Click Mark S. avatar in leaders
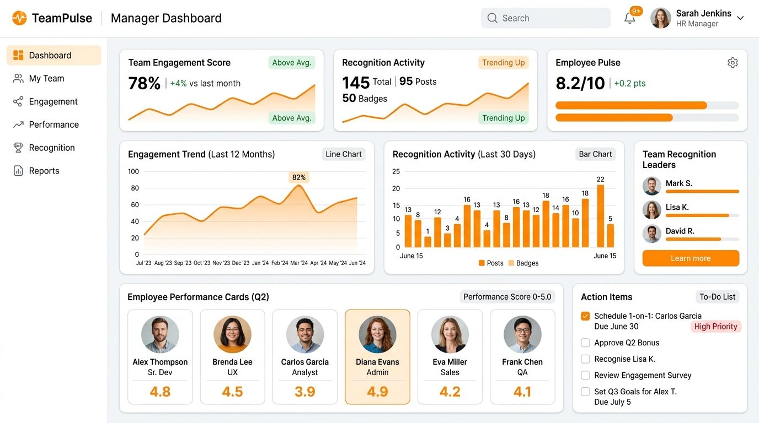Screen dimensions: 759x423 pos(652,186)
